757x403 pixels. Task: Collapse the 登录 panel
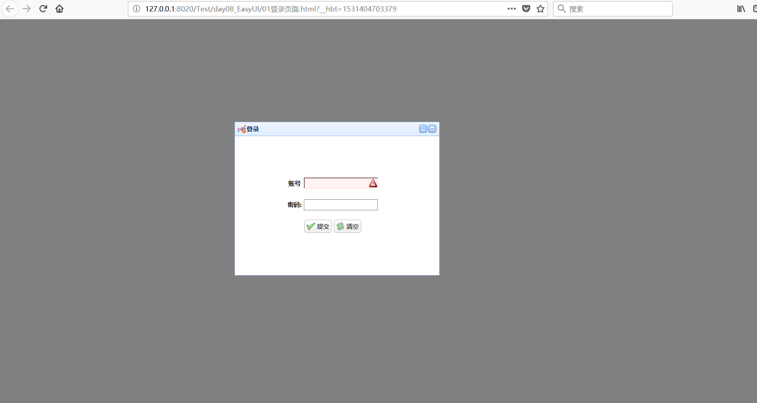coord(423,129)
